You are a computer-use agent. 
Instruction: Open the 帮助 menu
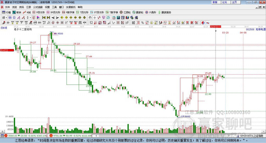[80, 7]
